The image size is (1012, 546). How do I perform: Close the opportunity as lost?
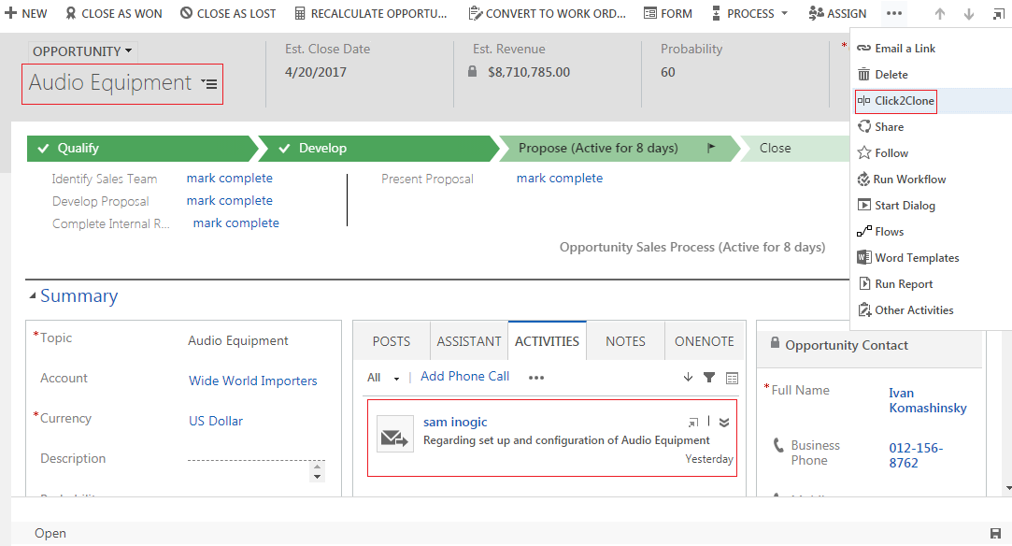click(228, 13)
